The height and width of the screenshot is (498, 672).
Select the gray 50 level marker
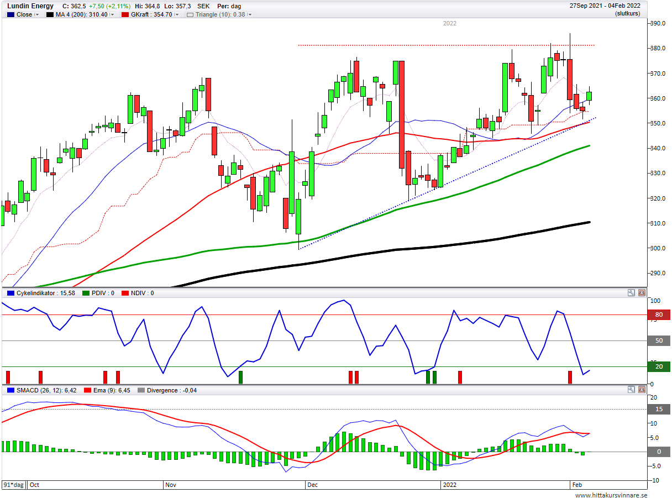pyautogui.click(x=659, y=341)
